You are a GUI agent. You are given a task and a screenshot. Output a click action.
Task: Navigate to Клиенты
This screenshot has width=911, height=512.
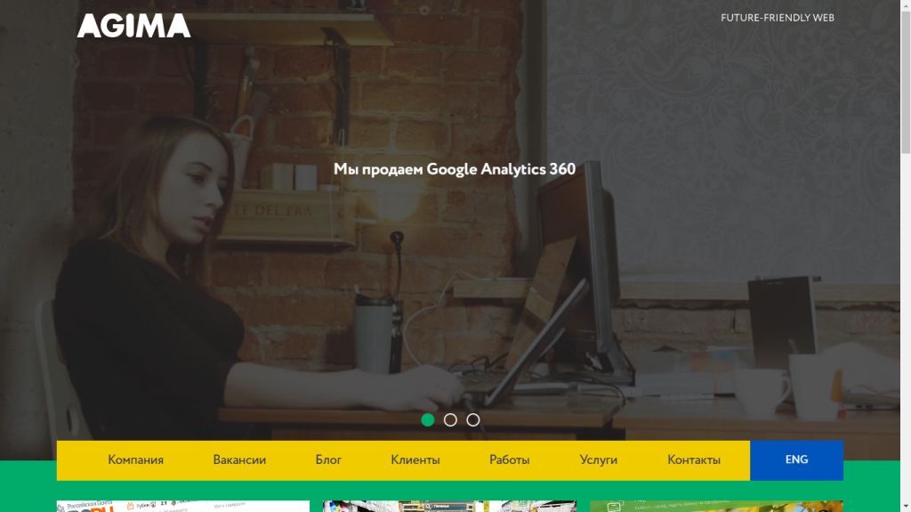point(415,460)
